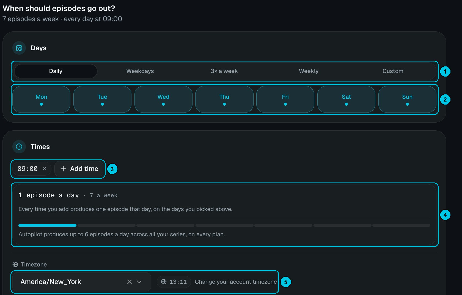Clear the America/New_York timezone selection
The image size is (462, 295).
pyautogui.click(x=130, y=282)
